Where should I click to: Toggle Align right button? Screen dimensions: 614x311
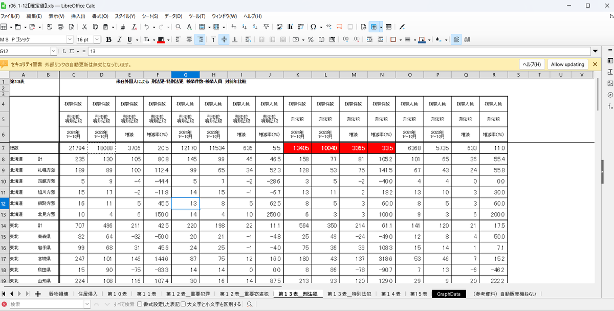pos(200,39)
